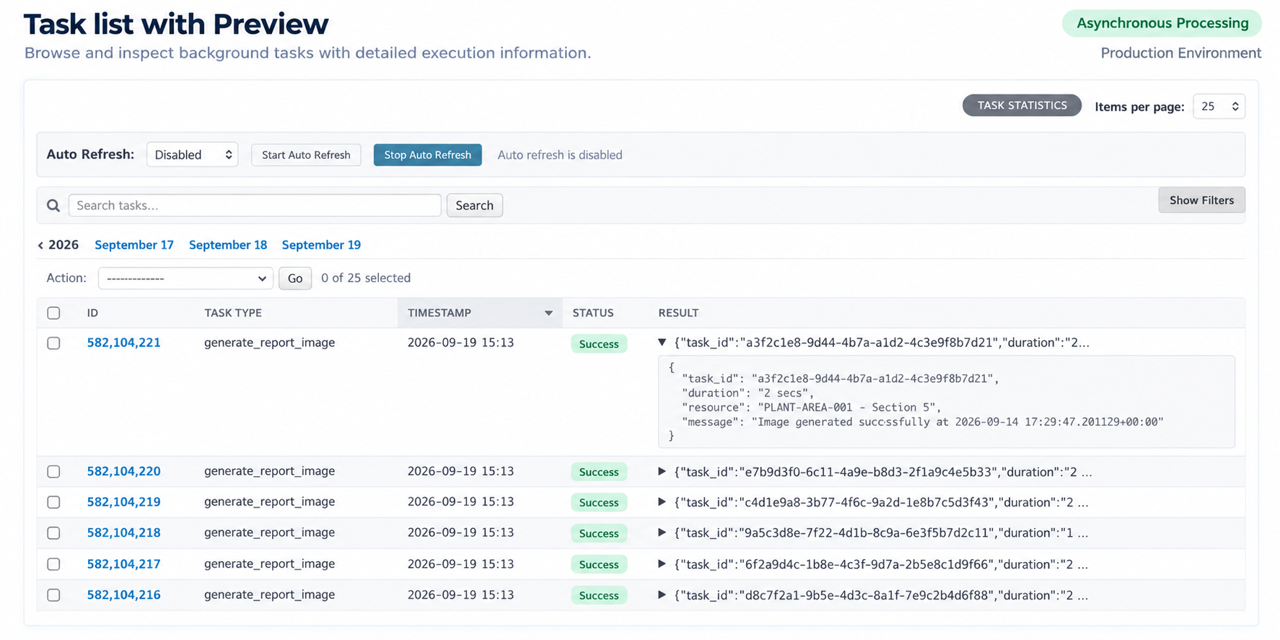The width and height of the screenshot is (1280, 640).
Task: Click the Result column header
Action: pyautogui.click(x=678, y=313)
